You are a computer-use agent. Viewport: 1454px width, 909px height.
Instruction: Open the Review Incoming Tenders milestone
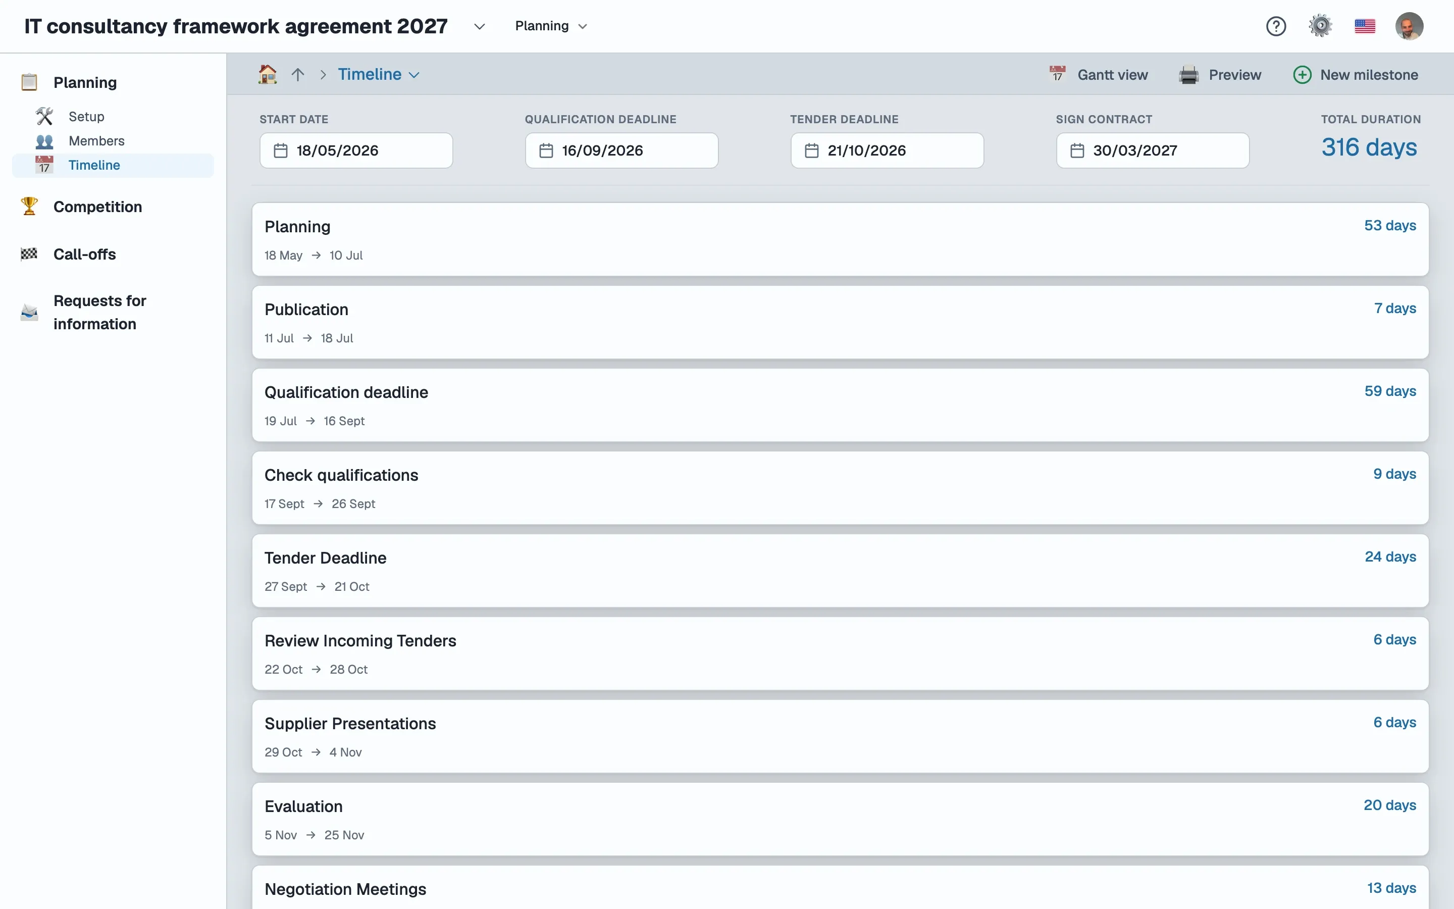pyautogui.click(x=840, y=653)
